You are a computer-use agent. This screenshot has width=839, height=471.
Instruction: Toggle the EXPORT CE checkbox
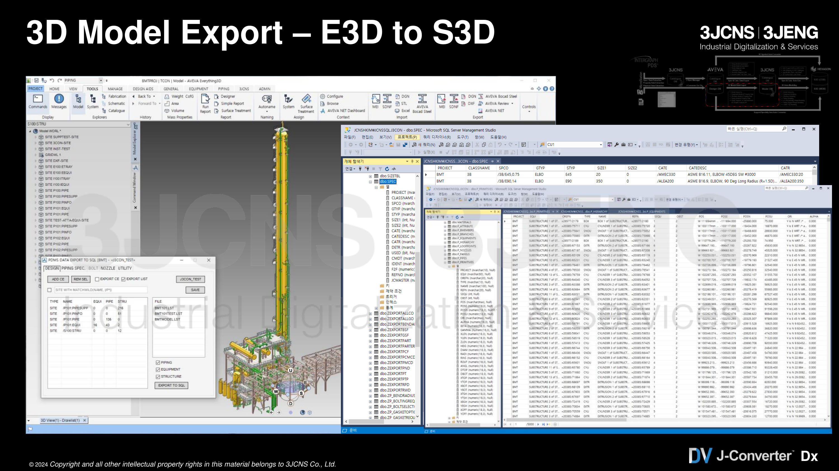[97, 279]
